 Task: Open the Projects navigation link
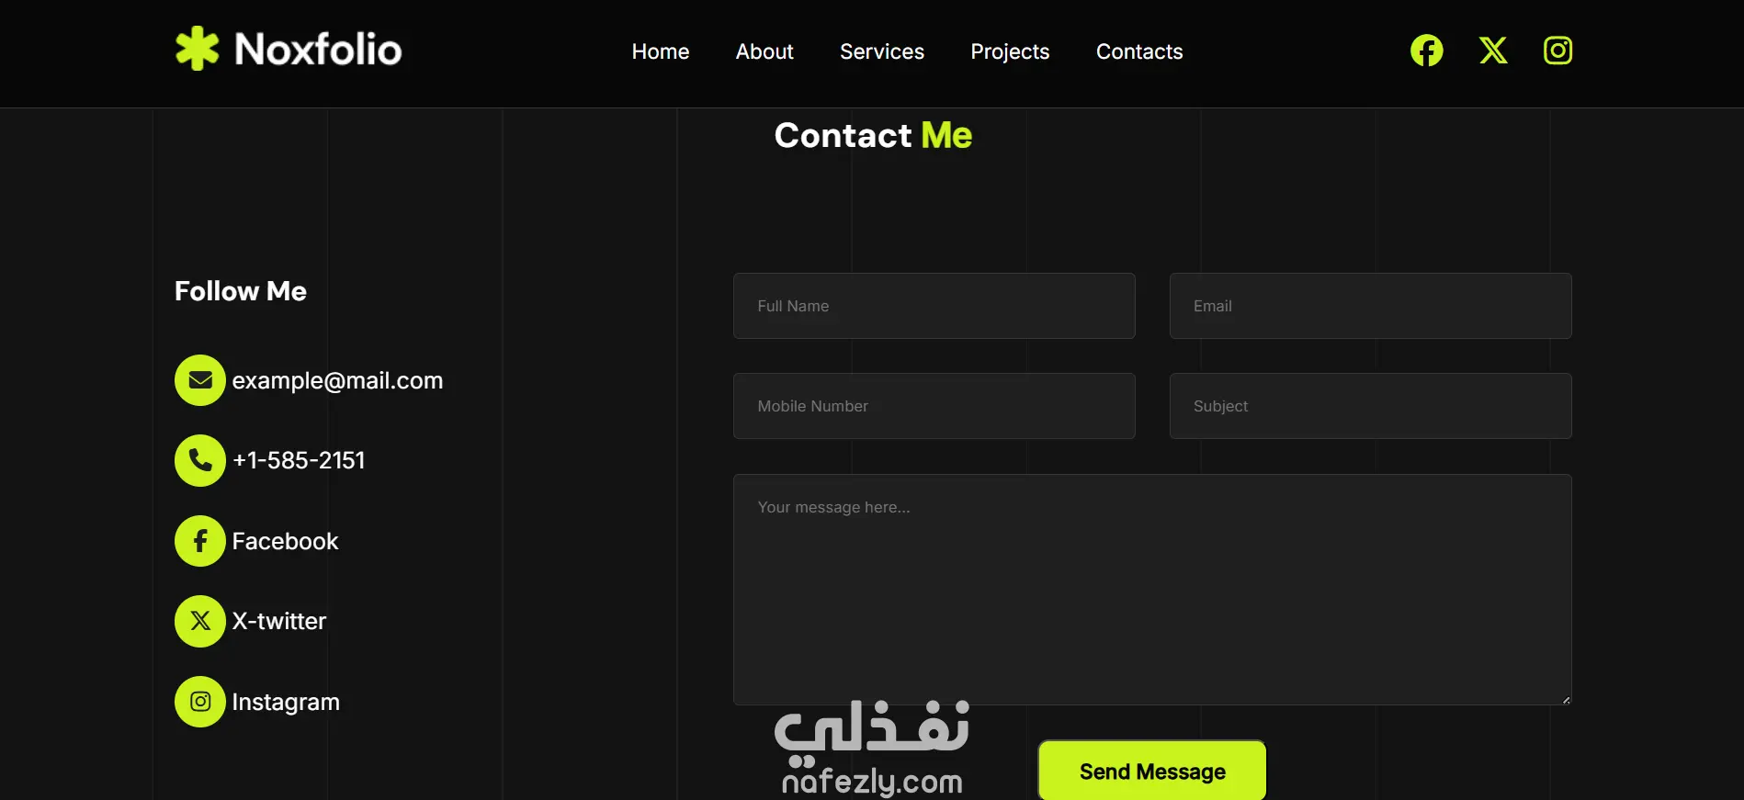(1010, 51)
